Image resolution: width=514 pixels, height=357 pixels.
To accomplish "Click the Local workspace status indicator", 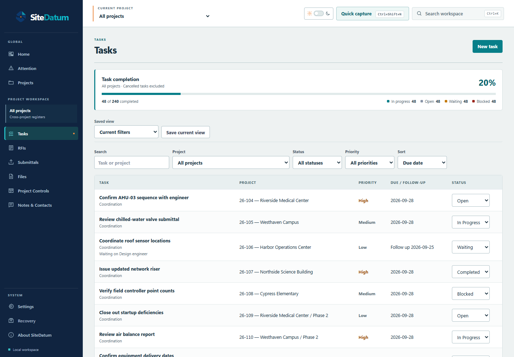I will coord(24,350).
